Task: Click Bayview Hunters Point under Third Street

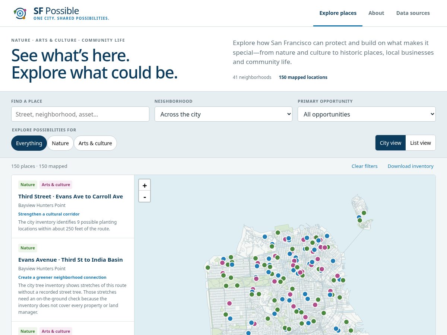Action: tap(42, 205)
